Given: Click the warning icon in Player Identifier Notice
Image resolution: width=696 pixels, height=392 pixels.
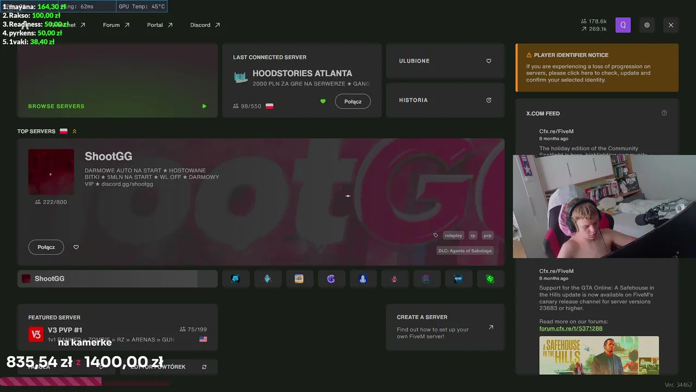Looking at the screenshot, I should 529,55.
